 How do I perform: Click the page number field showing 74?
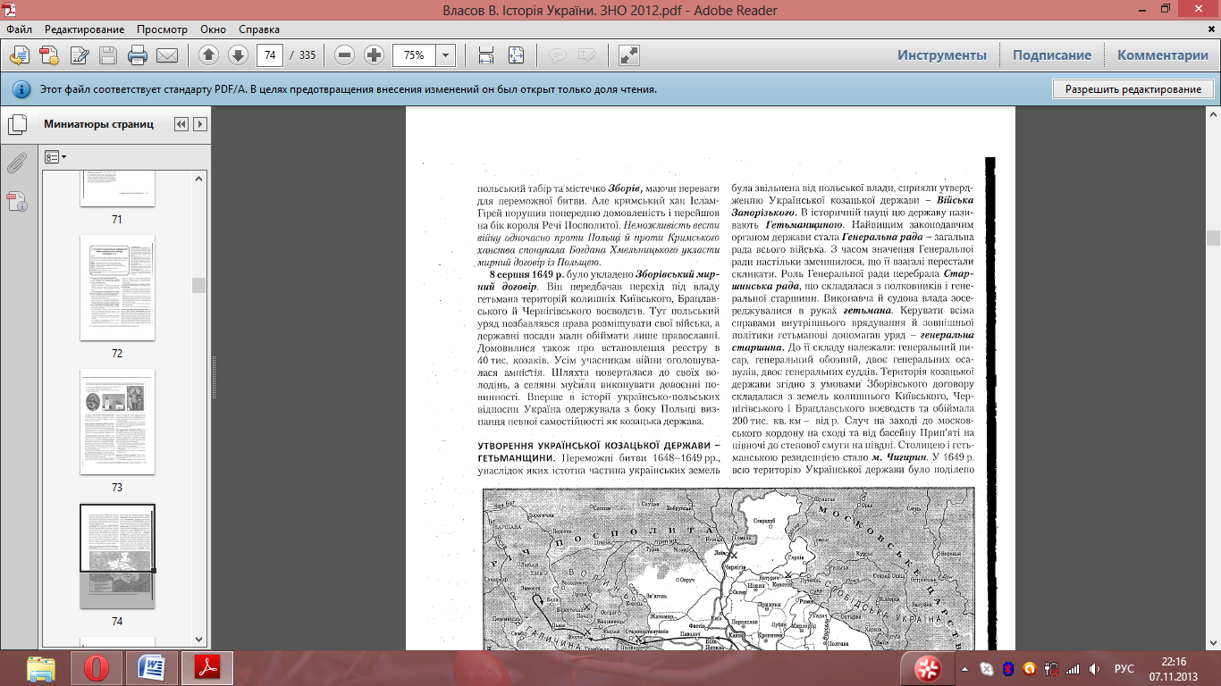coord(270,55)
